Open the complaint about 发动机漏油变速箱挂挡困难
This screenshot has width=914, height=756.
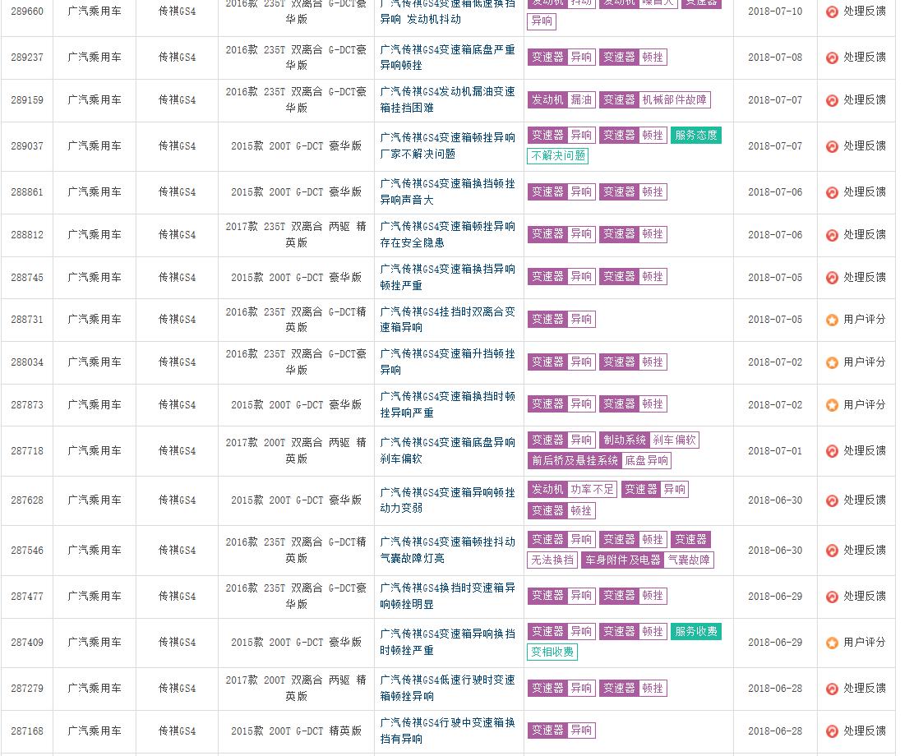coord(448,100)
